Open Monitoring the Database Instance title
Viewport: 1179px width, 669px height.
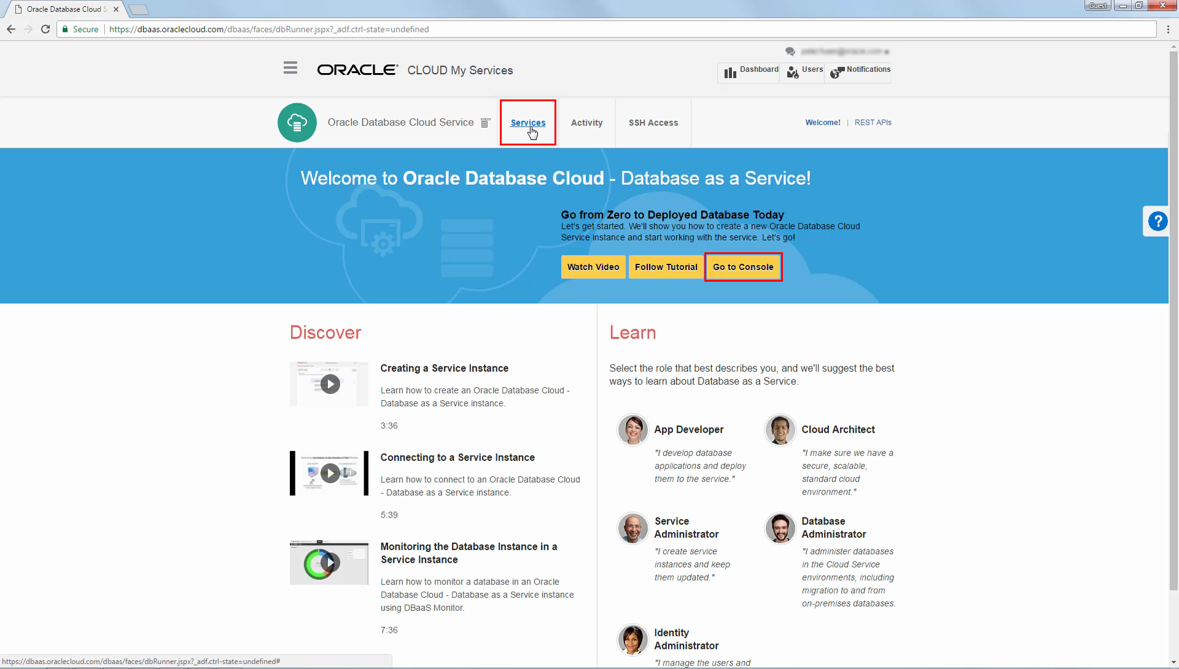click(469, 553)
